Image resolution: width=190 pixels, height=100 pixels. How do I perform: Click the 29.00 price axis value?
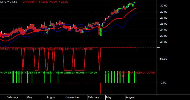(164, 12)
